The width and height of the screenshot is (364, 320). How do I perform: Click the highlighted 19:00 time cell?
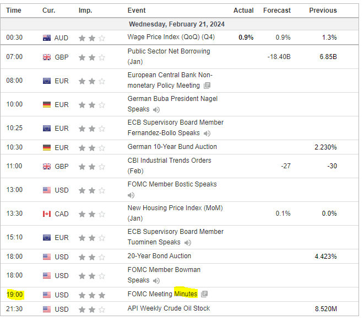(x=14, y=295)
